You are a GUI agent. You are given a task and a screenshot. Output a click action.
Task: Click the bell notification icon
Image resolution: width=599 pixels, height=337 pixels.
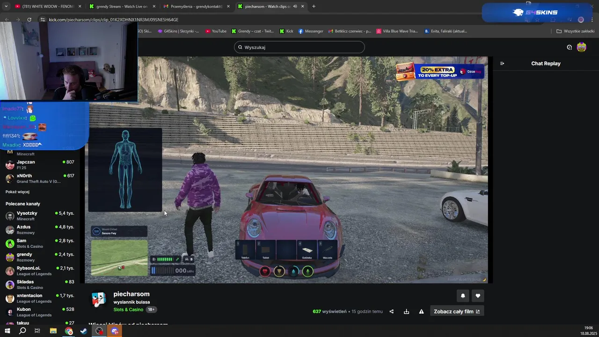463,296
